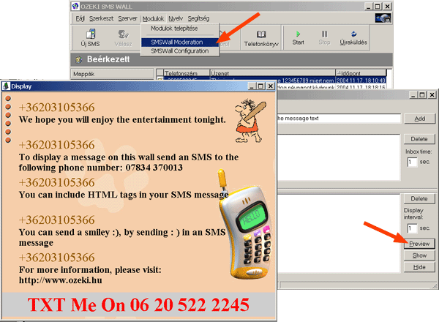This screenshot has height=322, width=439.
Task: Select SMSWall Moderation menu entry
Action: [x=179, y=42]
